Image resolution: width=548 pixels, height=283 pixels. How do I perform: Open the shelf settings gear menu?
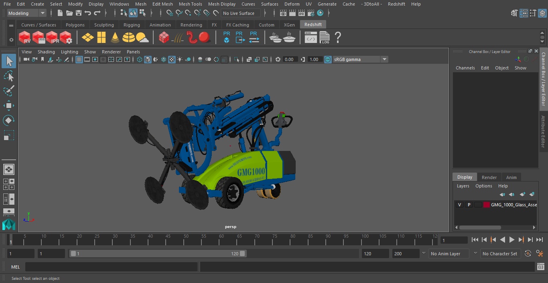pos(11,40)
